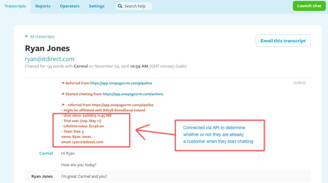Click the operator name Carmel
Image resolution: width=328 pixels, height=183 pixels.
tap(46, 153)
